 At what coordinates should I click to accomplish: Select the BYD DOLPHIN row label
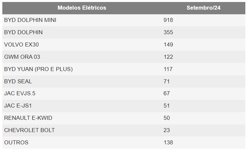pyautogui.click(x=23, y=32)
